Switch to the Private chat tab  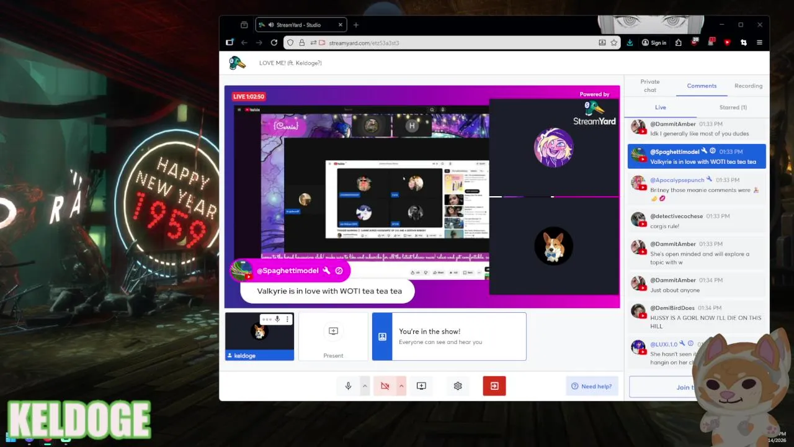pos(650,86)
